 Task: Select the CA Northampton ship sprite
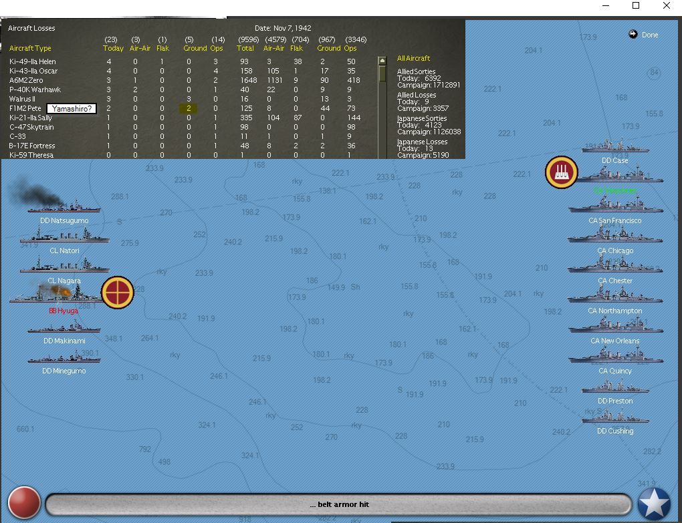click(615, 295)
